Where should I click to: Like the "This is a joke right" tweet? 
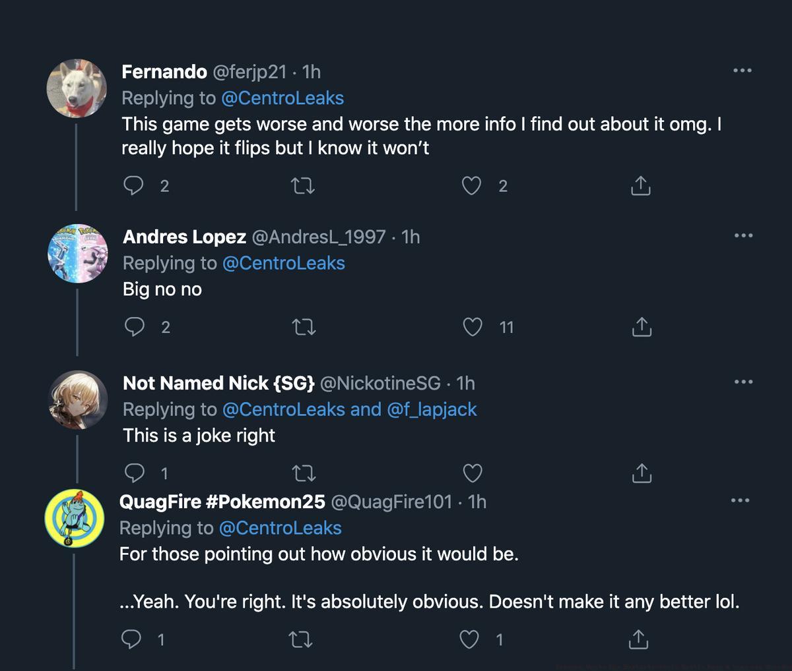point(473,473)
